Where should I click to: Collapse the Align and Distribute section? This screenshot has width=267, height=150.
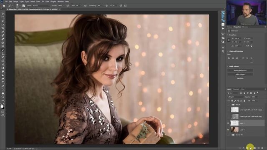(227, 51)
